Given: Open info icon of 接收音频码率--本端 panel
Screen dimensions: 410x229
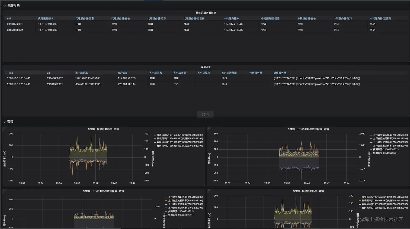Looking at the screenshot, I should point(4,128).
